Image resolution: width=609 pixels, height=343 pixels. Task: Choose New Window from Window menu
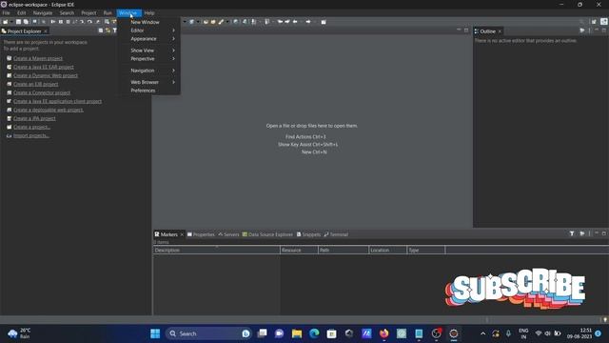145,22
